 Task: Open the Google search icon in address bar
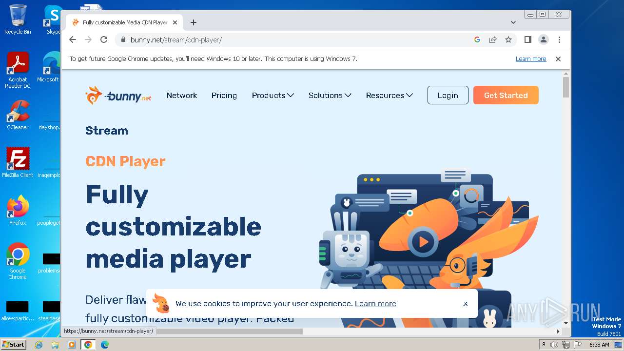477,40
